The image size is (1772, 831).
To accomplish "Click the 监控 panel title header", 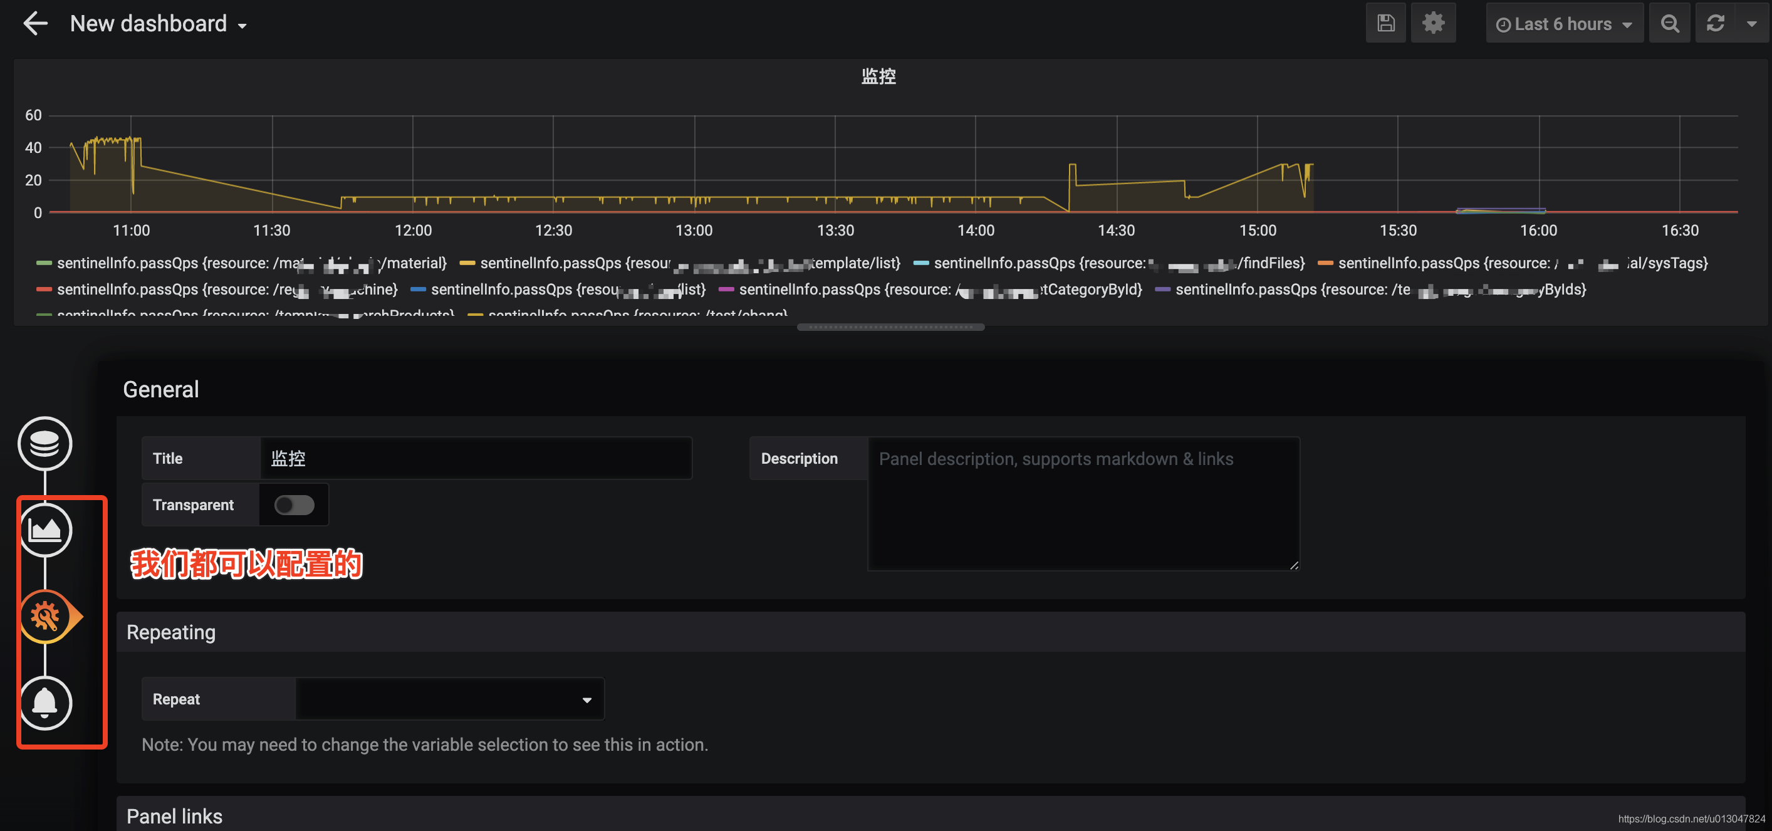I will 878,76.
